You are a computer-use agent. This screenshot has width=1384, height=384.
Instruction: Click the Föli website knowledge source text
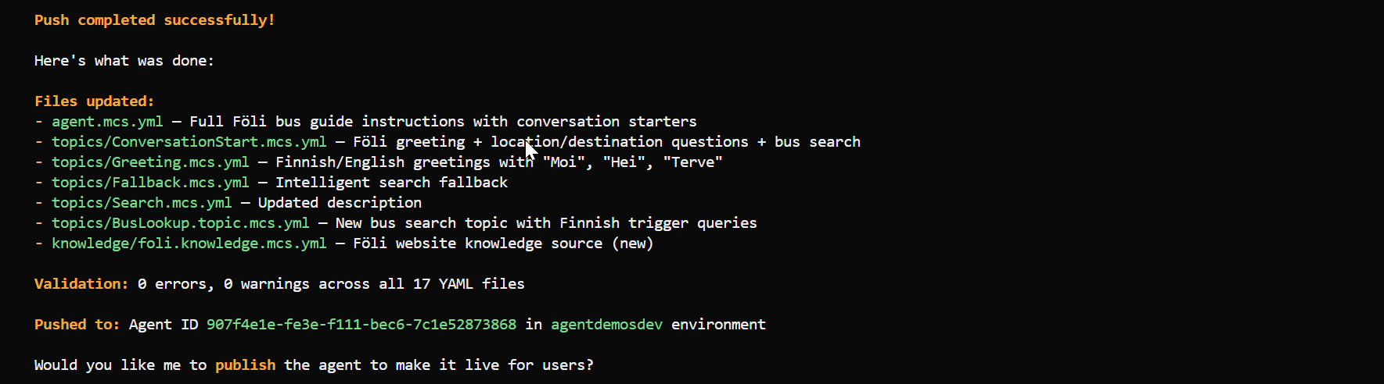click(x=477, y=244)
